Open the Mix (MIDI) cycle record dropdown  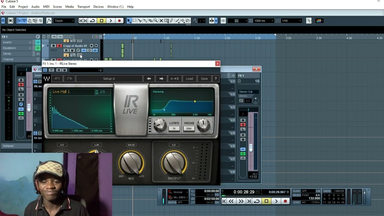point(180,197)
